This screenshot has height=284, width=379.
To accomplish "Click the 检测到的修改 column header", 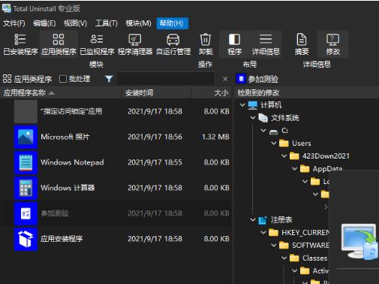I will pyautogui.click(x=307, y=93).
